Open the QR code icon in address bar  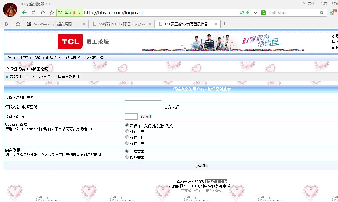point(242,13)
